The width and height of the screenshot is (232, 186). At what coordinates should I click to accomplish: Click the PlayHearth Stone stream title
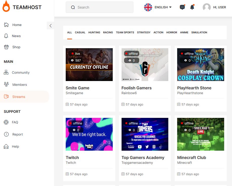(194, 88)
